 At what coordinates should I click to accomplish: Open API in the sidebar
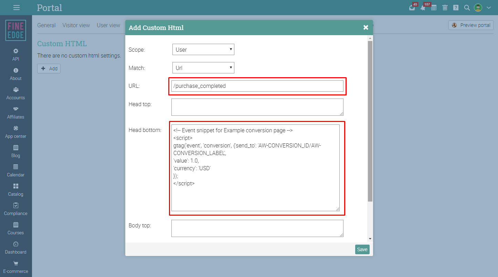16,55
